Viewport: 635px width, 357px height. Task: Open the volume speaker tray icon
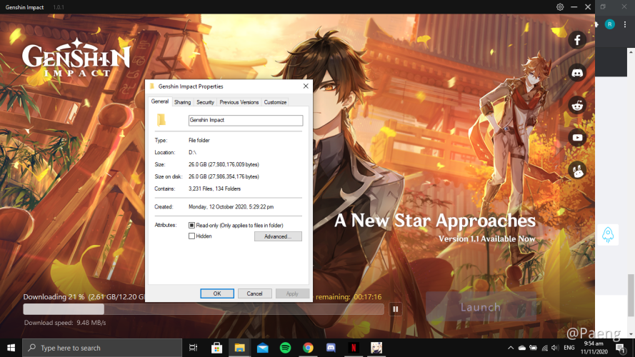coord(555,348)
